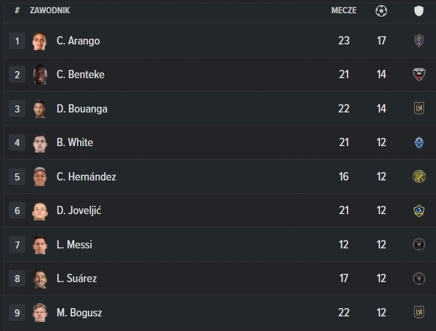The height and width of the screenshot is (331, 436).
Task: Click the LAFC crest beside Bouanga
Action: 418,109
